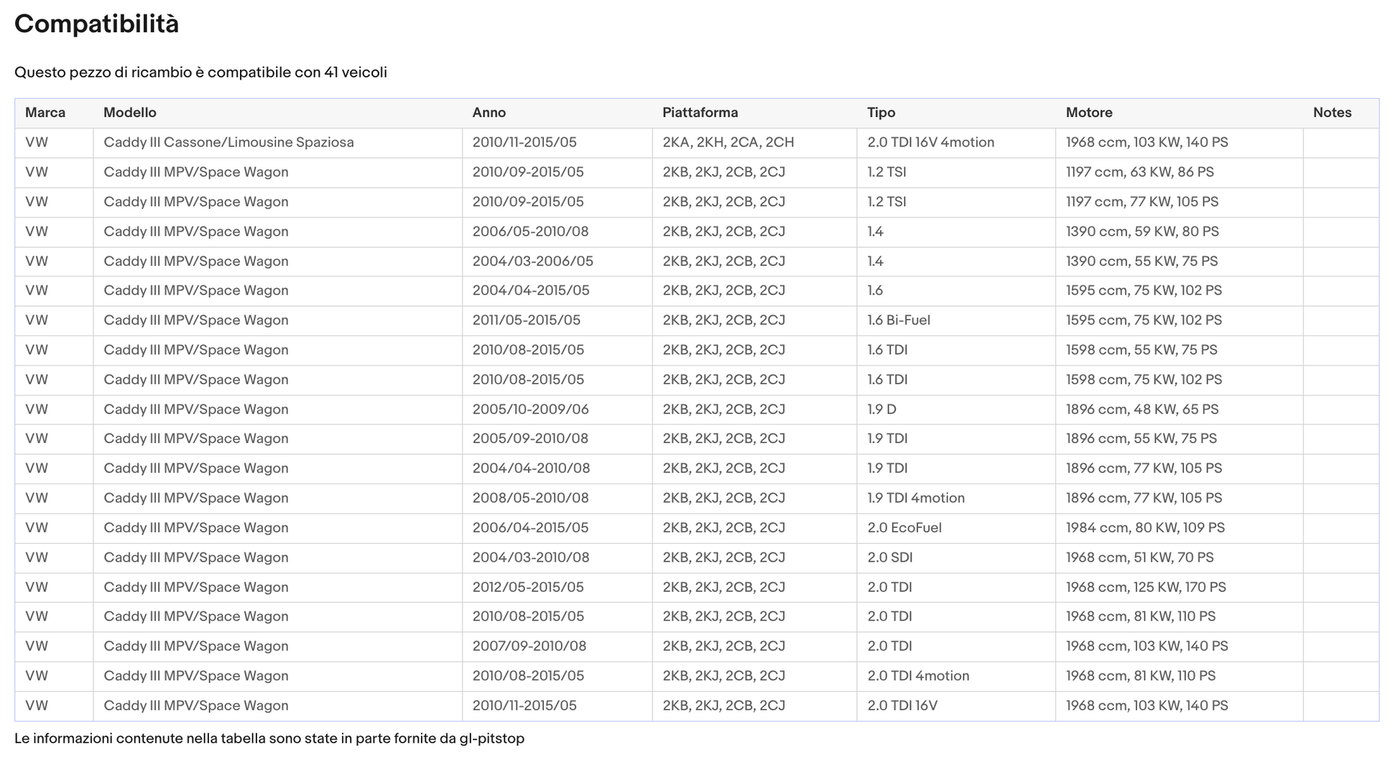Click the gl-pitstop information note
The width and height of the screenshot is (1398, 757).
pyautogui.click(x=269, y=738)
